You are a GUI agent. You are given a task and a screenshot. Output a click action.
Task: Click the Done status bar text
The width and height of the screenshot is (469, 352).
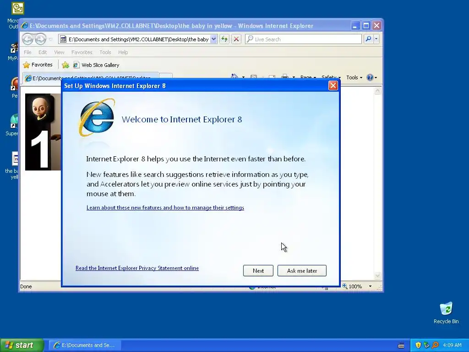[26, 286]
